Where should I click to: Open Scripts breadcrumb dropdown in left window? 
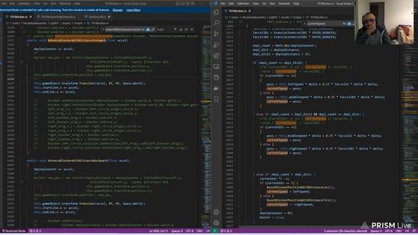click(x=78, y=23)
